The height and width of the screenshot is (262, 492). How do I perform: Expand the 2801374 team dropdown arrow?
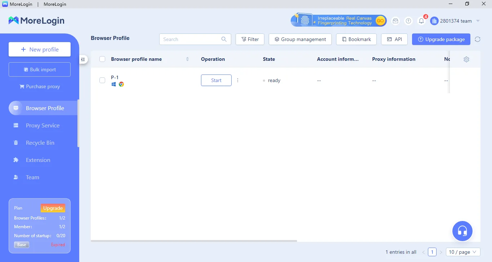(478, 21)
